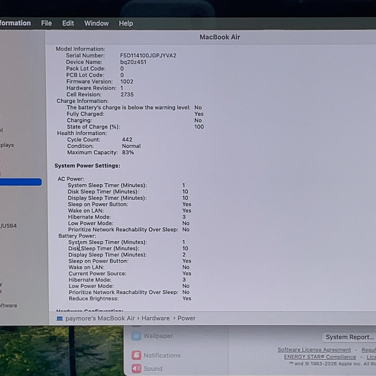
Task: Click the laptop icon in the path bar
Action: coord(60,318)
